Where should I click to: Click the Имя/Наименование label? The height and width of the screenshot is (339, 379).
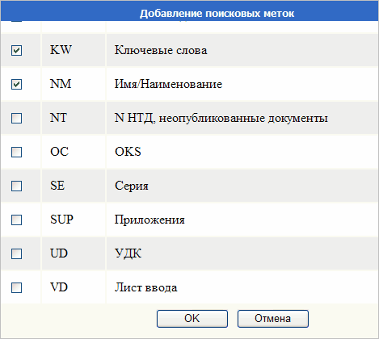(x=168, y=84)
